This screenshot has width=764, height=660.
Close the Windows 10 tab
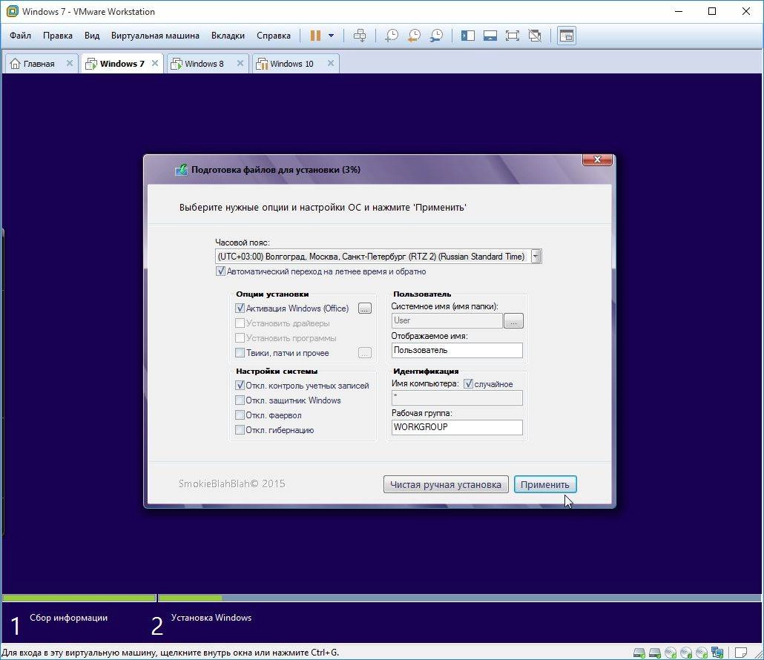coord(331,63)
